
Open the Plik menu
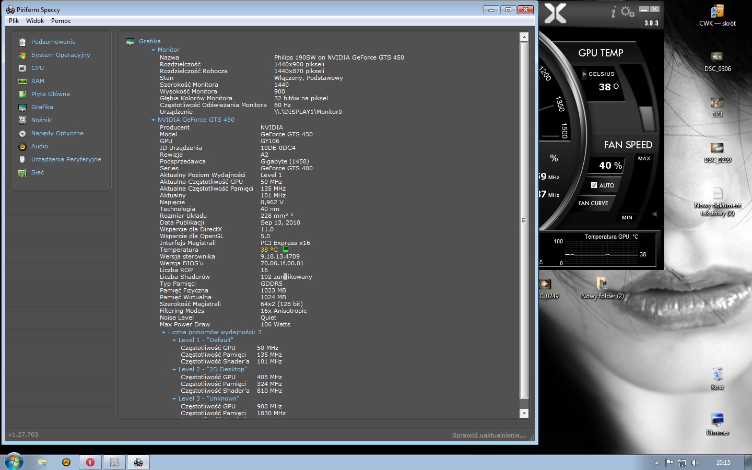(14, 21)
